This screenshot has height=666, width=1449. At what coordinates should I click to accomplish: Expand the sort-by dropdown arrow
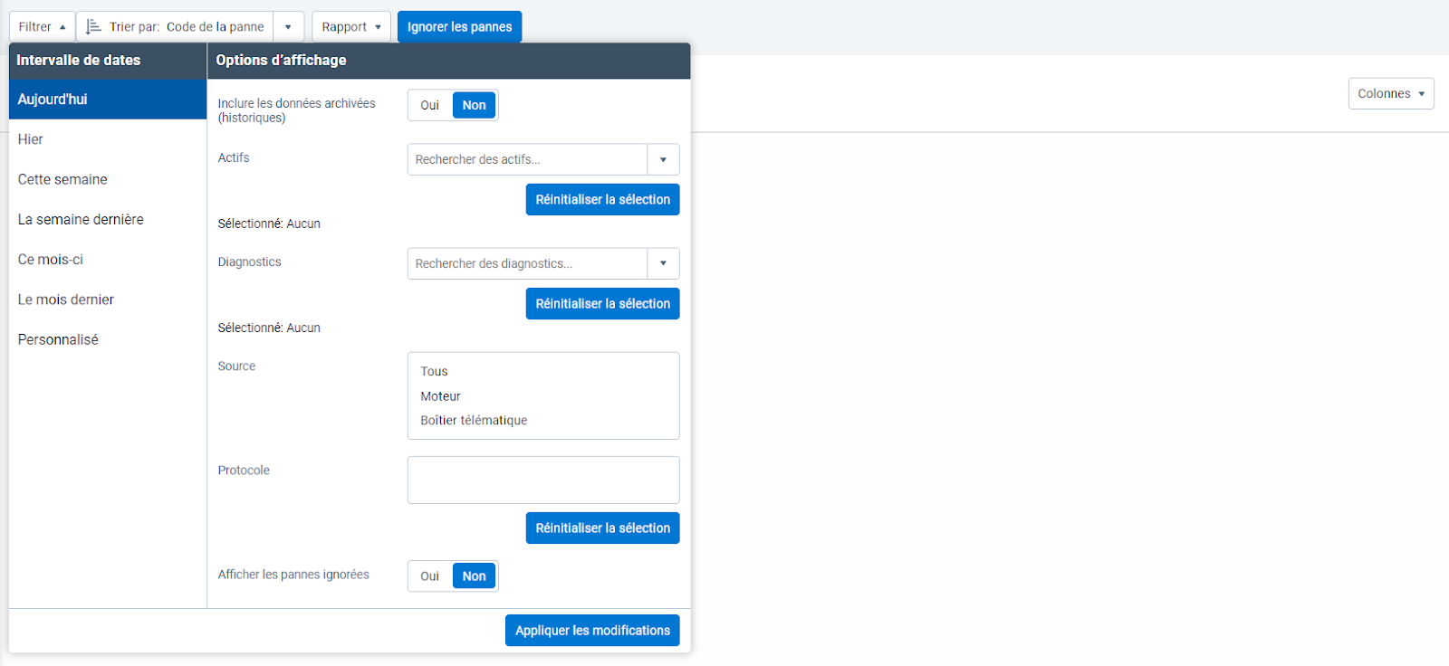[288, 27]
